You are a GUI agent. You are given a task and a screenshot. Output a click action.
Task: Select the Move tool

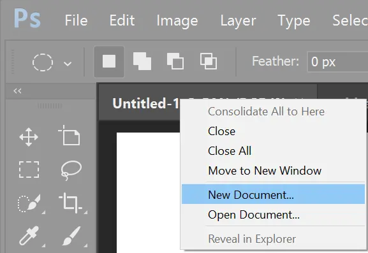pyautogui.click(x=29, y=137)
